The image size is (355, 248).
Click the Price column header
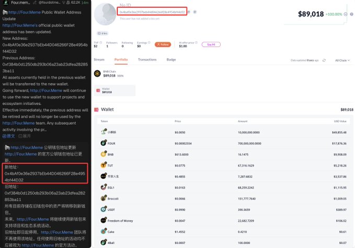(178, 121)
